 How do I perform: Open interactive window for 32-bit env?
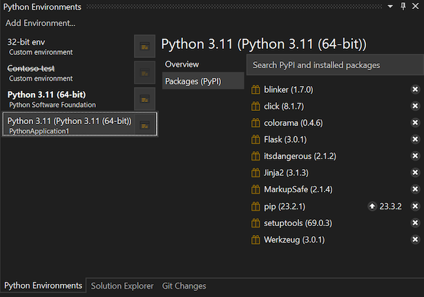pyautogui.click(x=144, y=46)
